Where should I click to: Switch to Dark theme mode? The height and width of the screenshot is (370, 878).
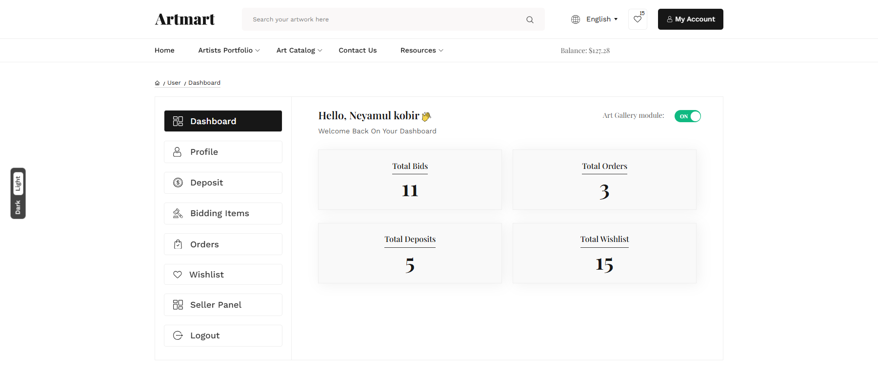[x=18, y=207]
